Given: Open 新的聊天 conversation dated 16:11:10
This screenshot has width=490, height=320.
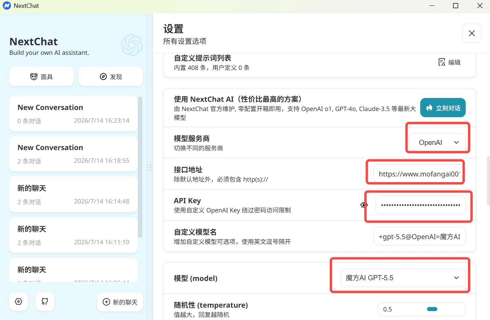Looking at the screenshot, I should click(x=73, y=235).
